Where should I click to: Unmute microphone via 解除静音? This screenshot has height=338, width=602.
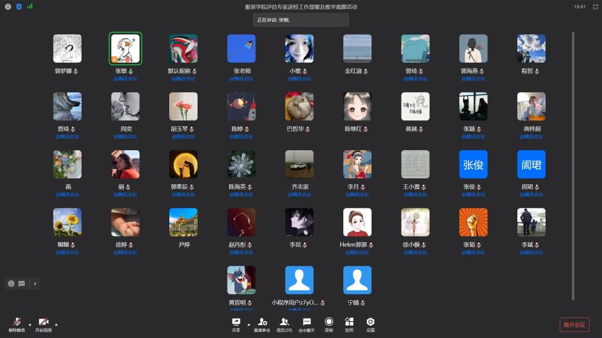coord(16,324)
